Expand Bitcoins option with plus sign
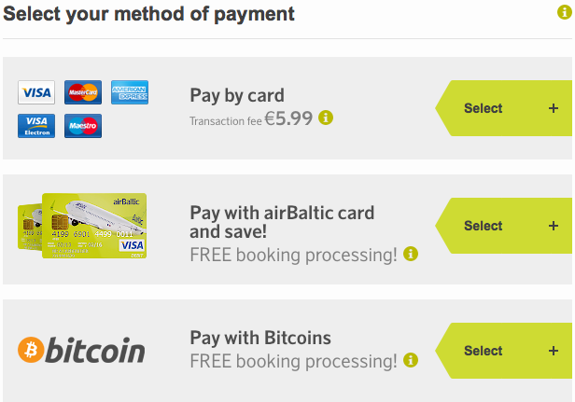 point(554,351)
